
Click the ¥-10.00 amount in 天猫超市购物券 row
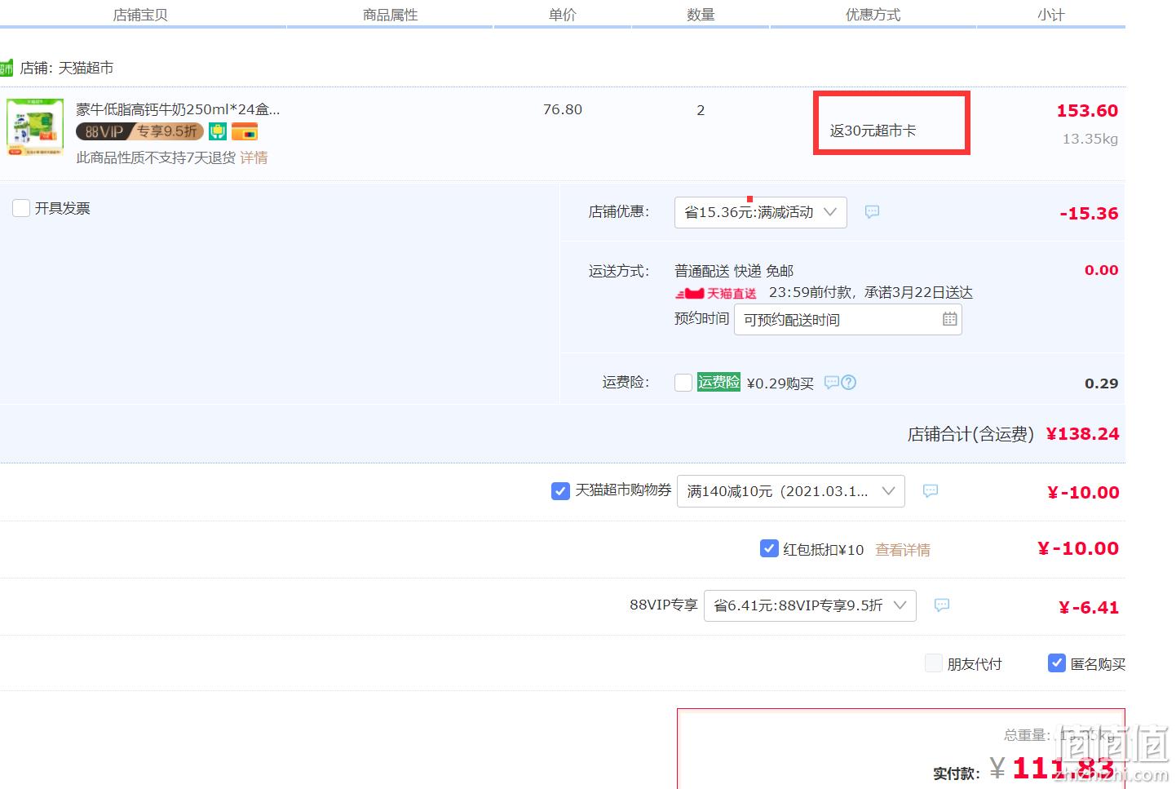[1083, 493]
